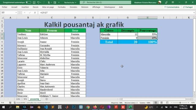Open File Explorer from the taskbar
This screenshot has height=110, width=196.
tap(17, 107)
